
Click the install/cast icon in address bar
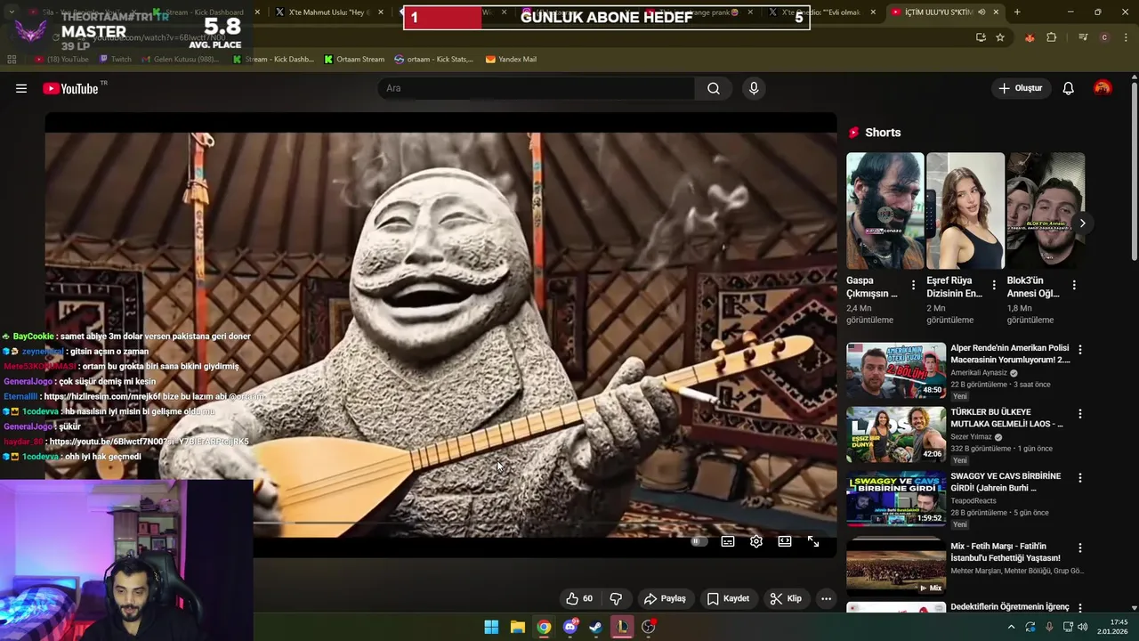[x=981, y=37]
